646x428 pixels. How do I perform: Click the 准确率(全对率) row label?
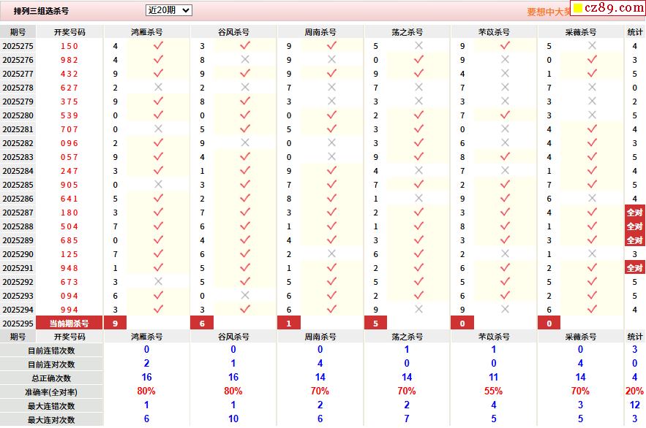(51, 392)
